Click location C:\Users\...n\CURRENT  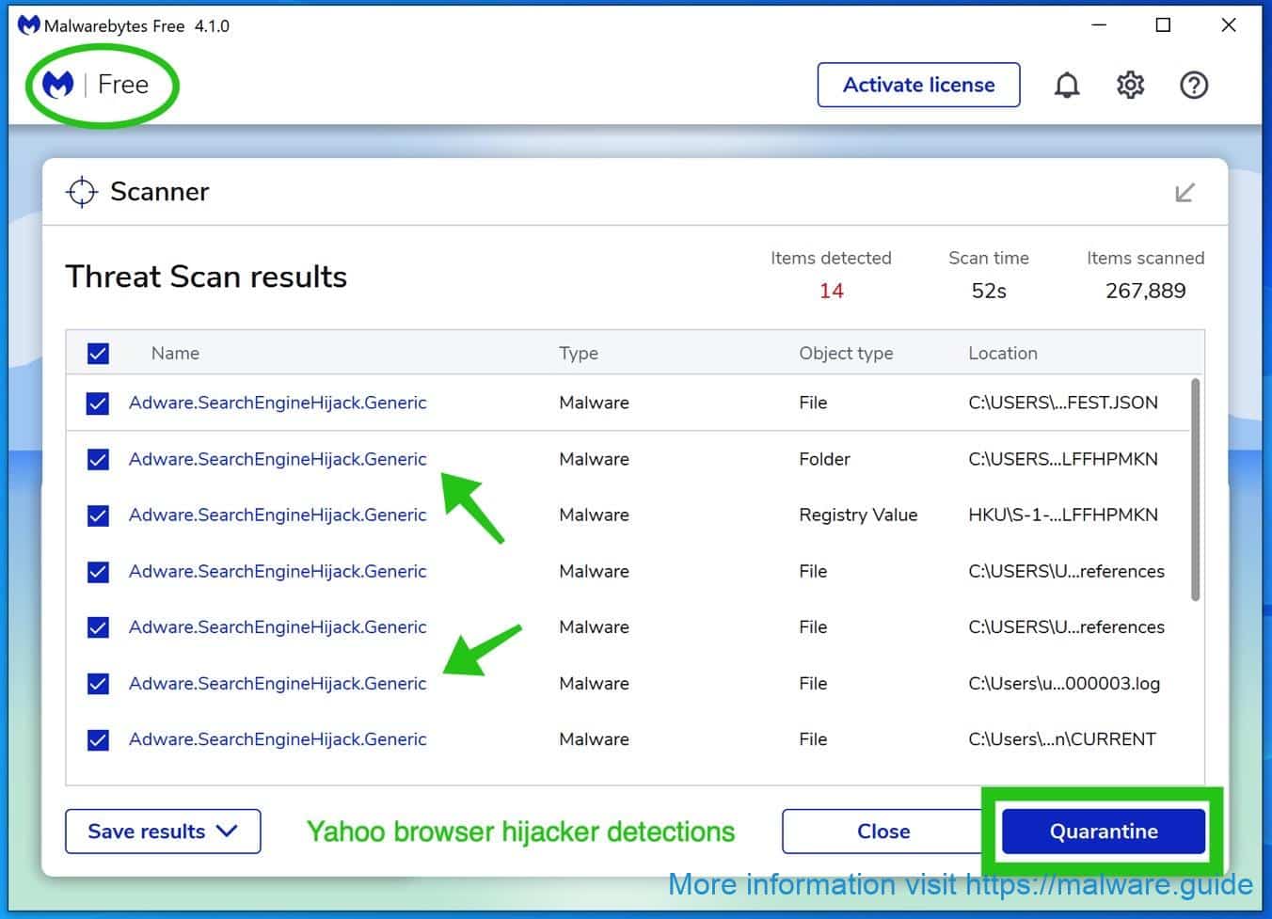coord(1062,739)
